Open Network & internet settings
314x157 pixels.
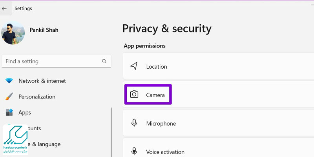pyautogui.click(x=42, y=81)
